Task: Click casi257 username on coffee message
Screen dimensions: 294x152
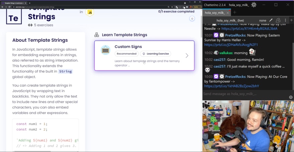Action: (x=219, y=66)
